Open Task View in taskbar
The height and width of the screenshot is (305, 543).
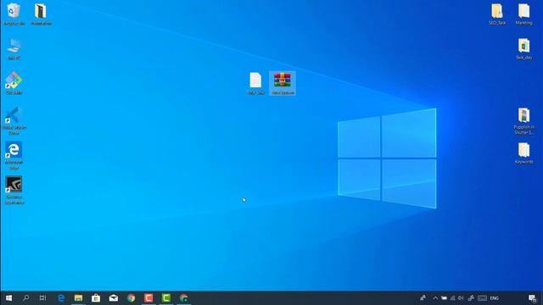42,298
